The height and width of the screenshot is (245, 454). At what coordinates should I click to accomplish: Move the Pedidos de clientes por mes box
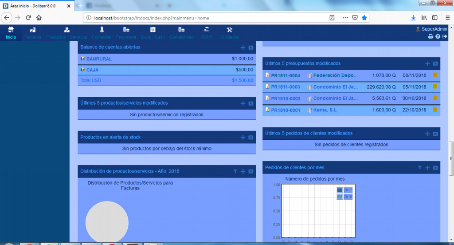[x=427, y=168]
